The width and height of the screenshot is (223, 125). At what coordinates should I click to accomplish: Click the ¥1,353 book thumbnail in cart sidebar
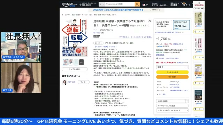pos(198,18)
